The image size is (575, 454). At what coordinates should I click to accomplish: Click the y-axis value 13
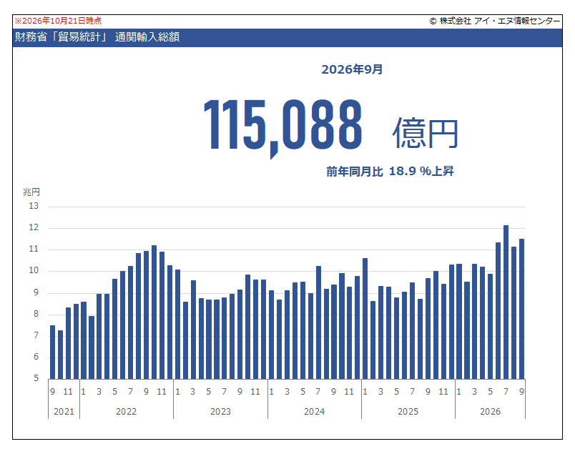(34, 206)
